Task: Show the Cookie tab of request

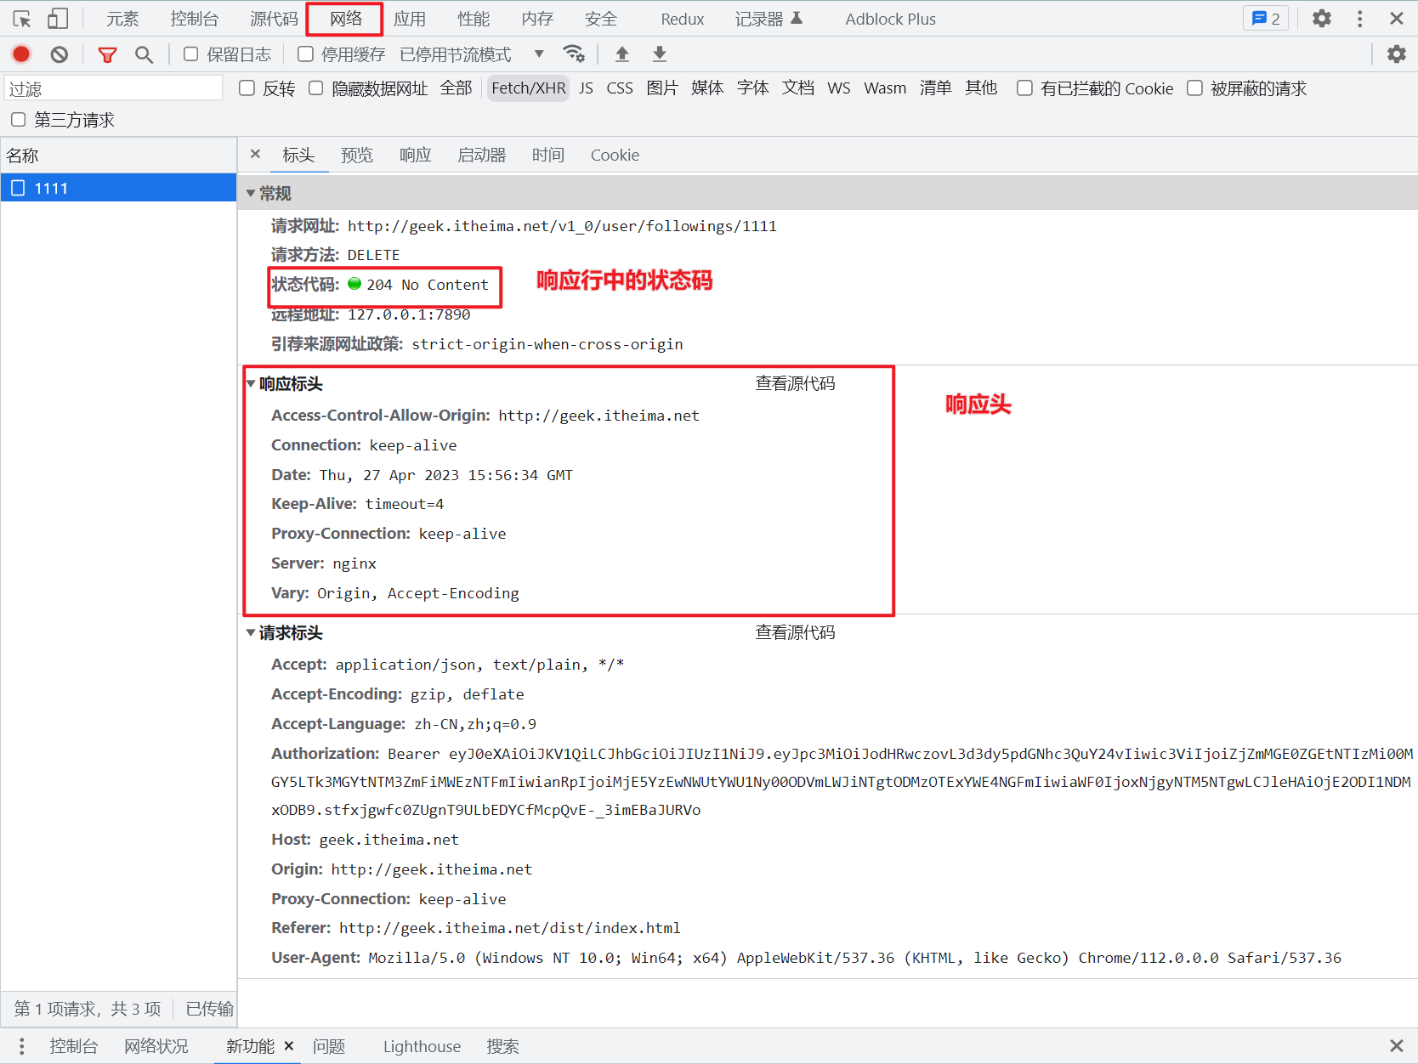Action: pyautogui.click(x=615, y=155)
